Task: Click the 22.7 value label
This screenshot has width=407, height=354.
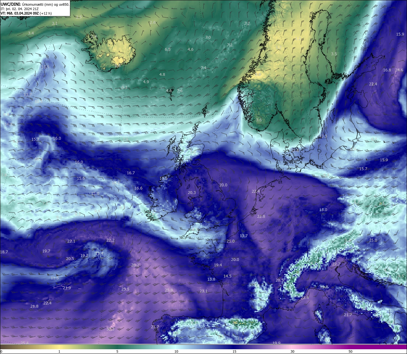Action: (x=336, y=264)
